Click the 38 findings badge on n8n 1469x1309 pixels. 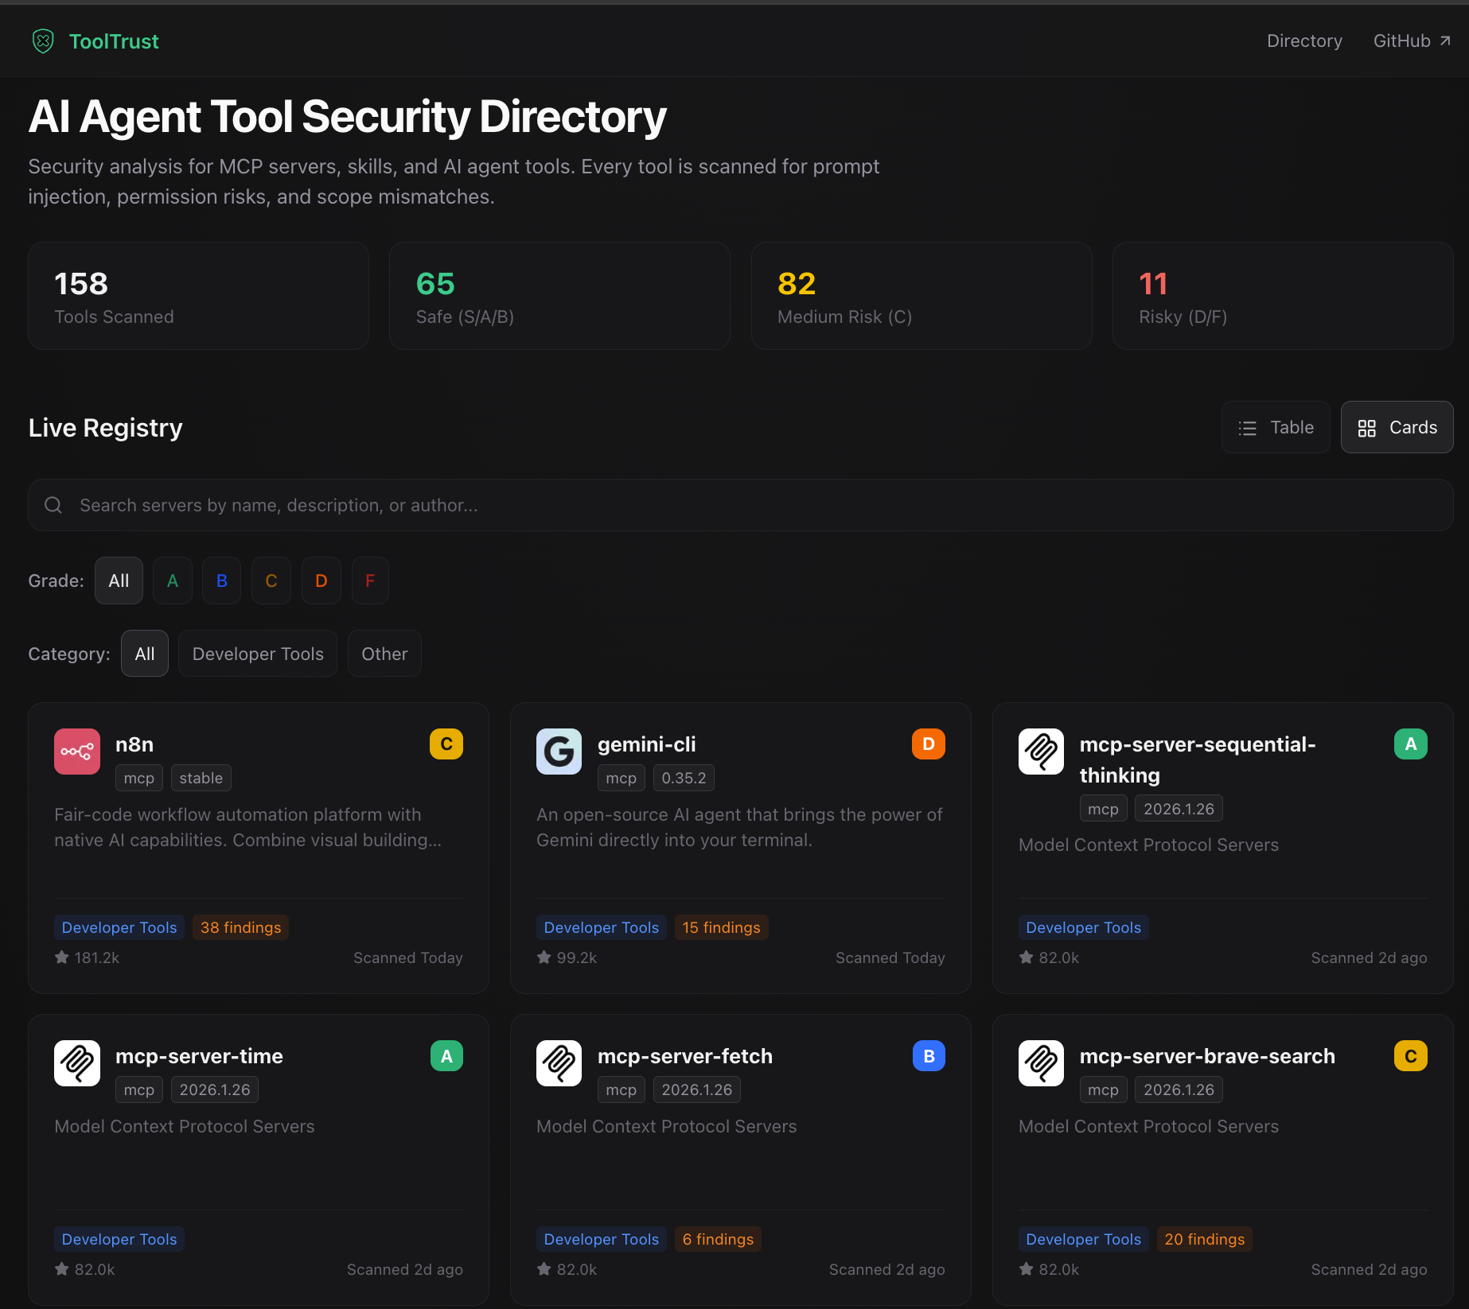[x=240, y=927]
